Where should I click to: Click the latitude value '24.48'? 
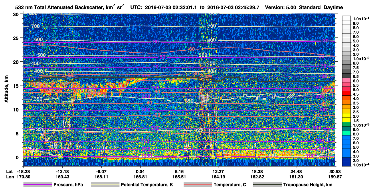pos(296,171)
